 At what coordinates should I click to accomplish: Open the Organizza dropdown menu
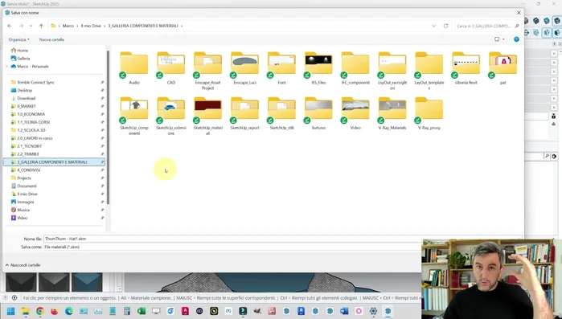tap(19, 39)
